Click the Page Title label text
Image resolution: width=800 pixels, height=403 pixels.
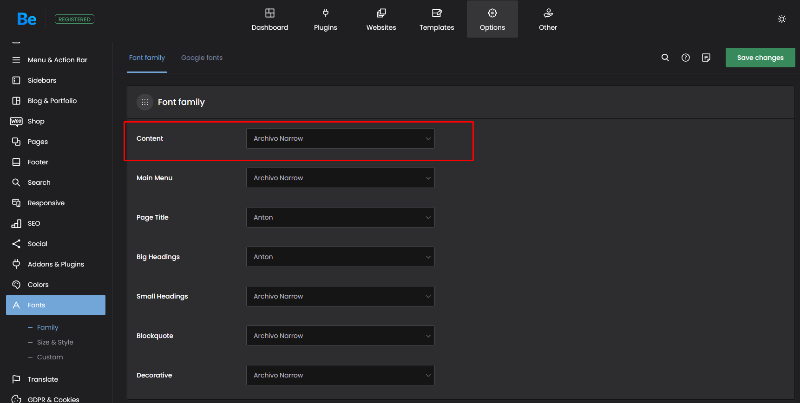[152, 217]
